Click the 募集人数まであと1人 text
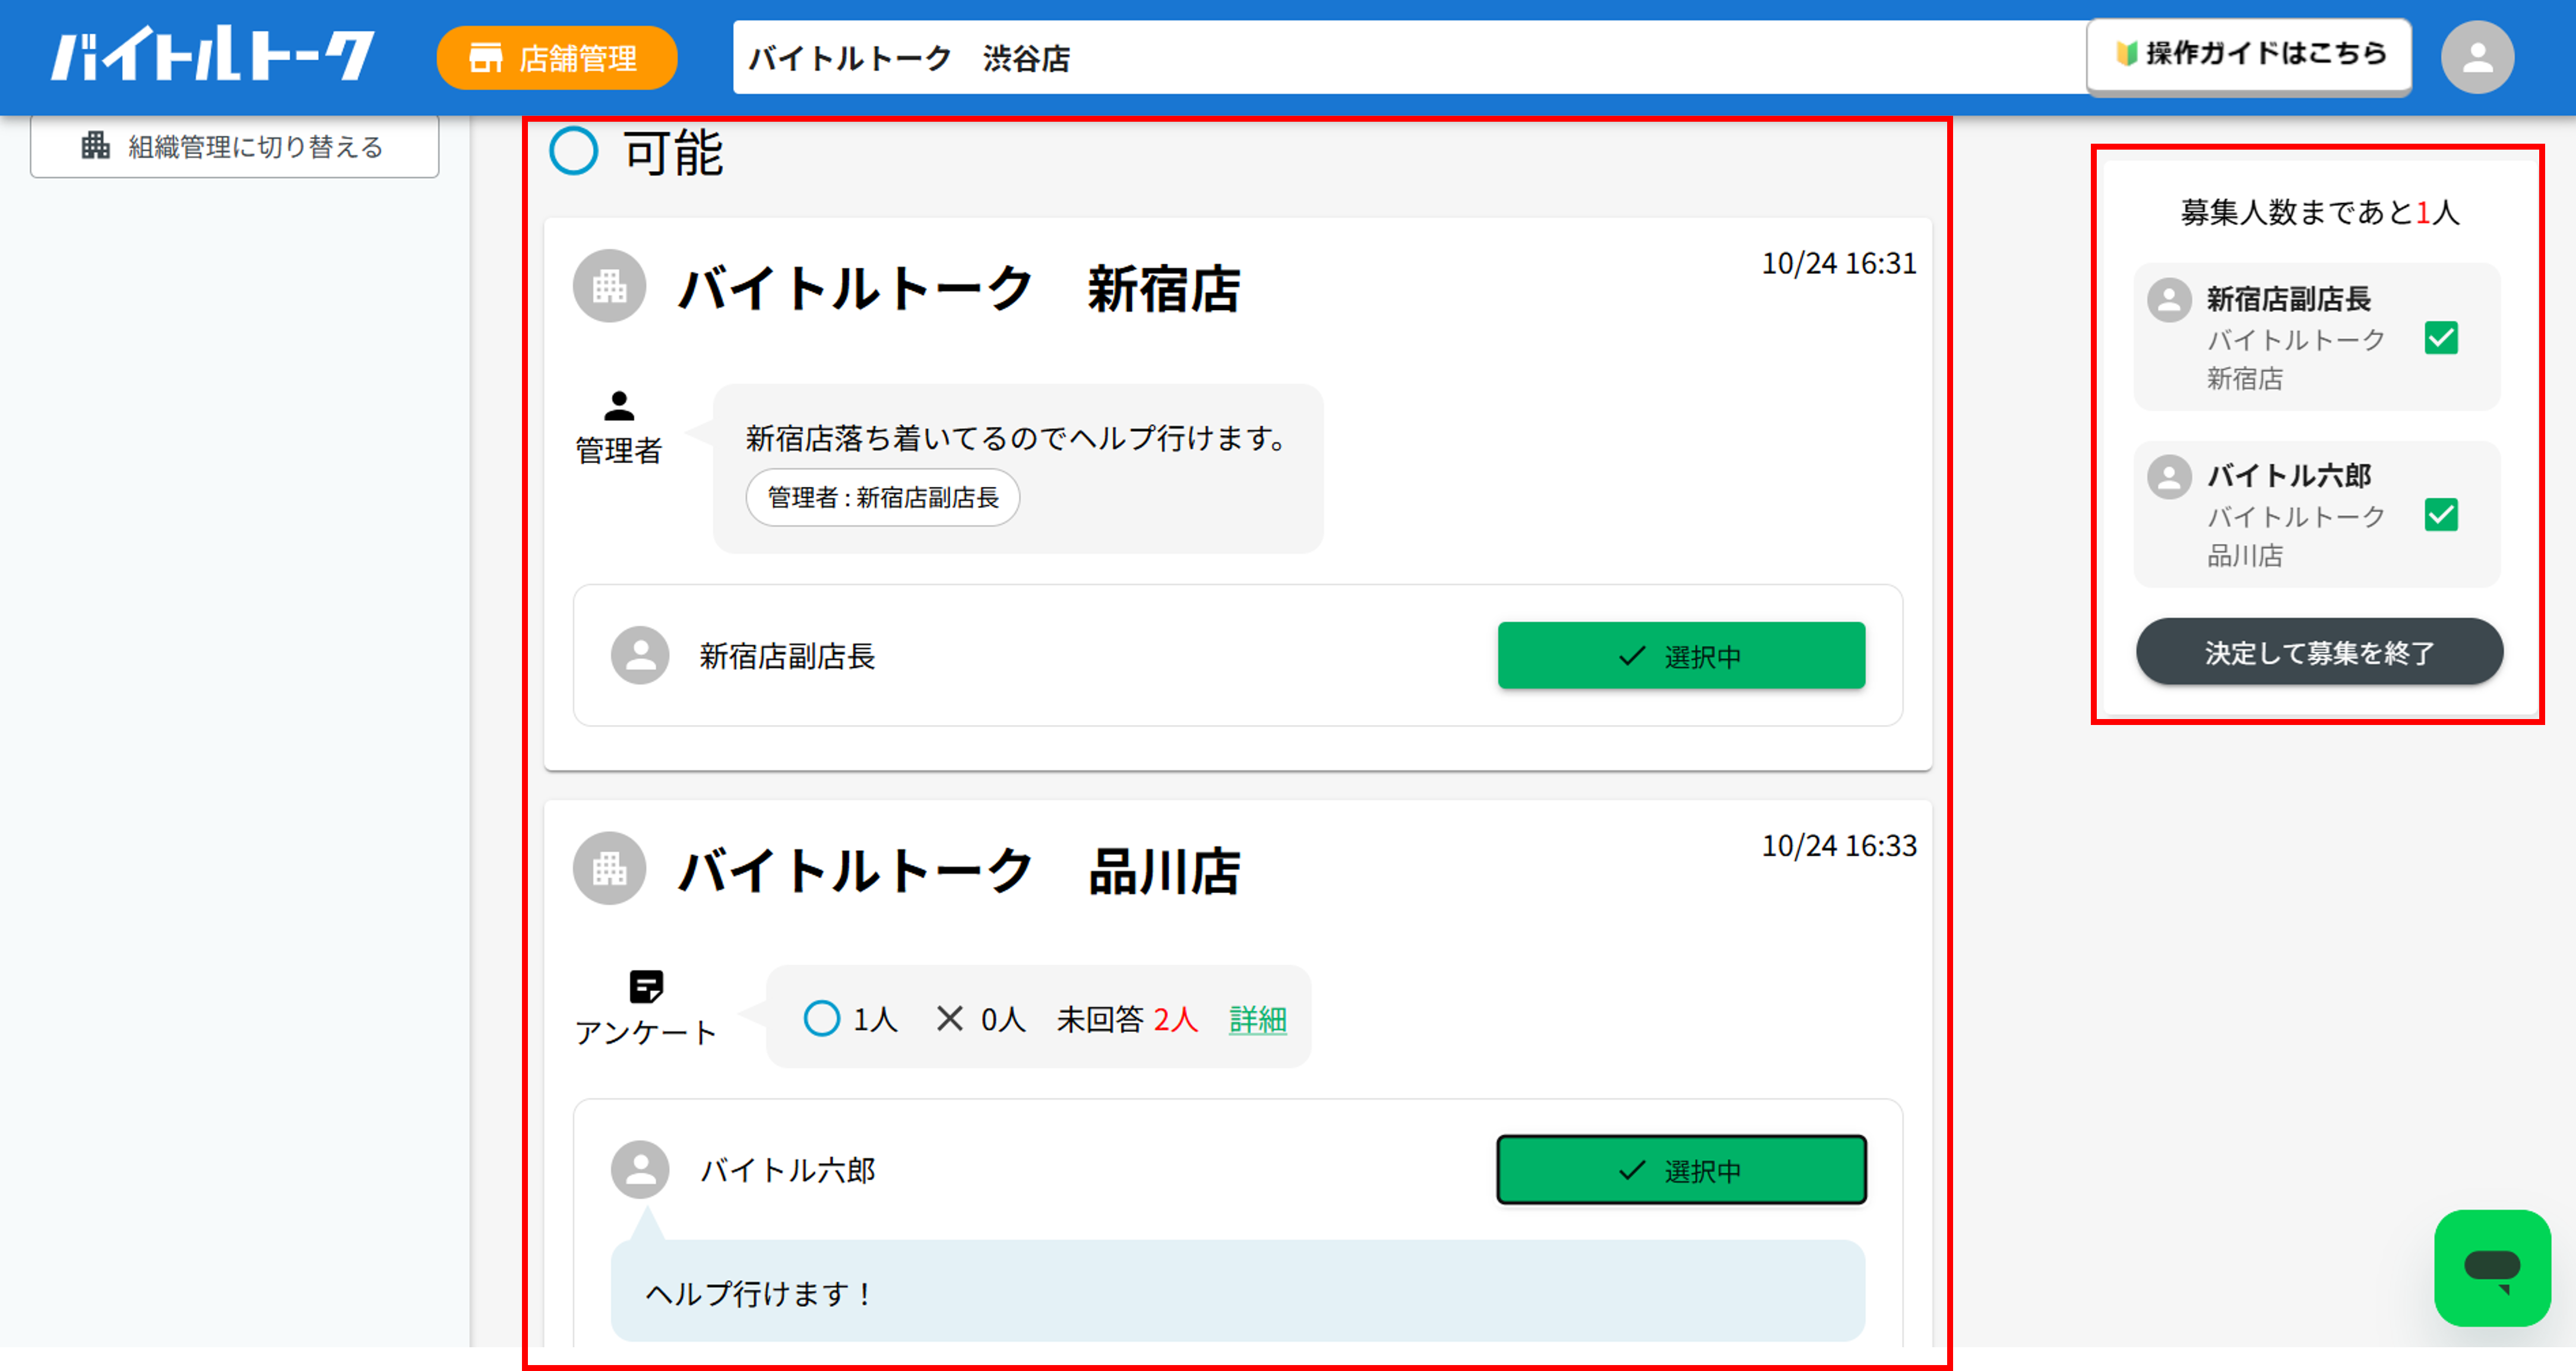Image resolution: width=2576 pixels, height=1371 pixels. coord(2319,213)
